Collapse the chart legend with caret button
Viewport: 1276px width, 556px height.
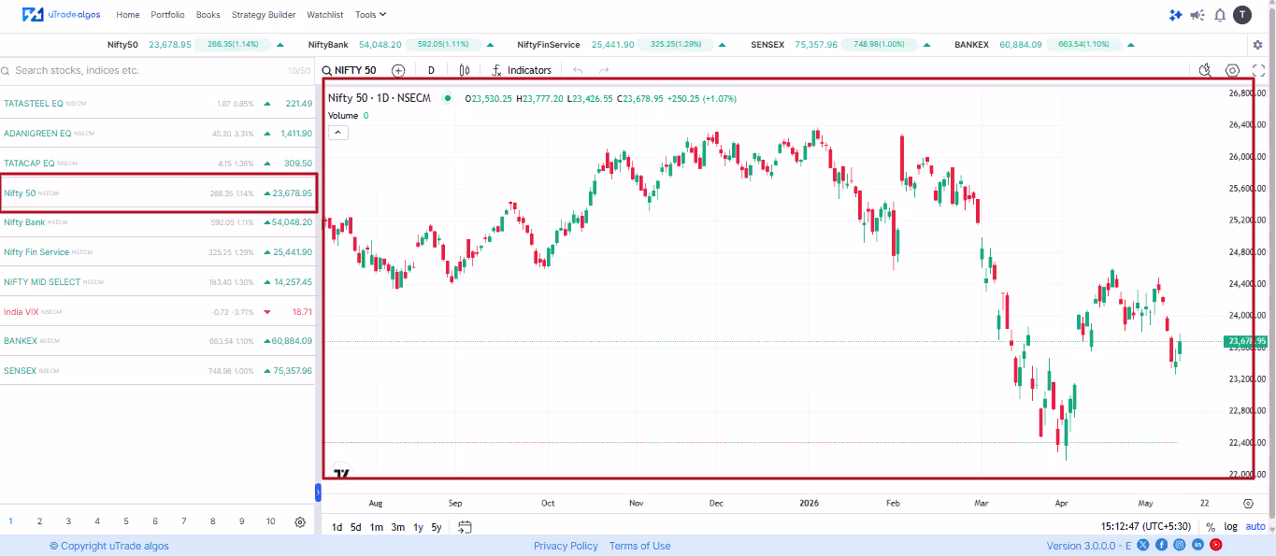click(x=338, y=133)
